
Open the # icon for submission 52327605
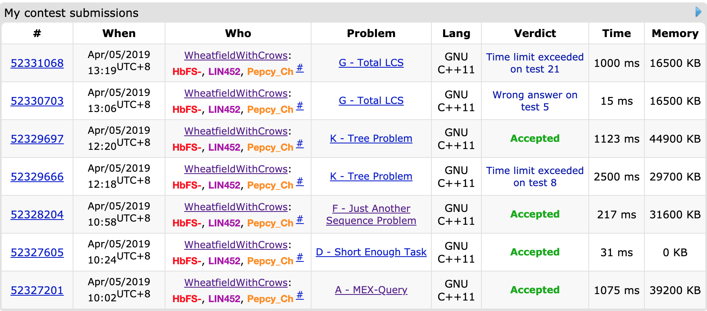300,257
